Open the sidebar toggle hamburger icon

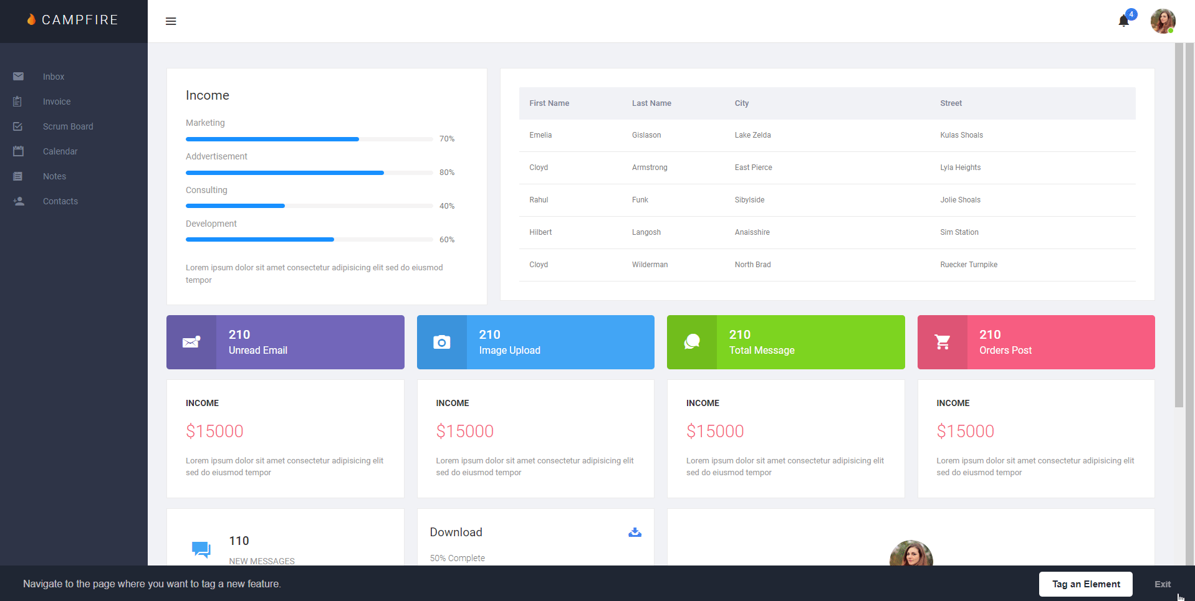[171, 21]
